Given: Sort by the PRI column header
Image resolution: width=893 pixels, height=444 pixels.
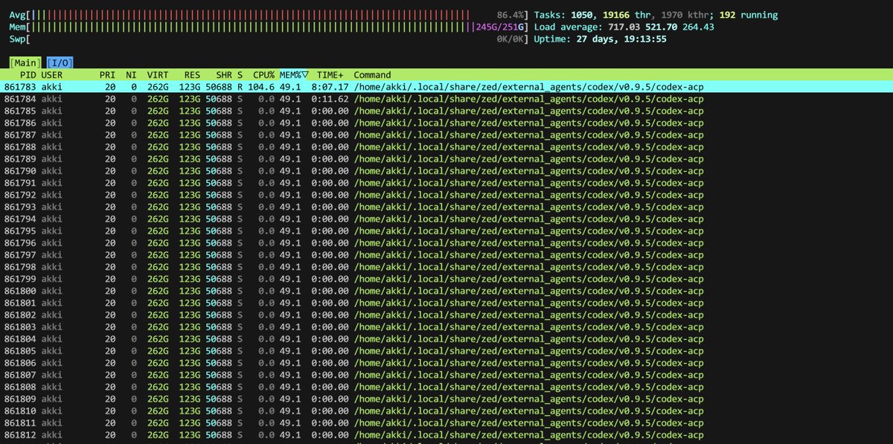Looking at the screenshot, I should coord(107,75).
